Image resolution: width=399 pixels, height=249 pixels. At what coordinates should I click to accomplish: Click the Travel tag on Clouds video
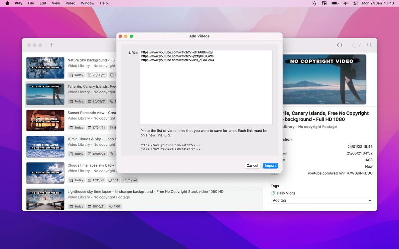point(130,180)
